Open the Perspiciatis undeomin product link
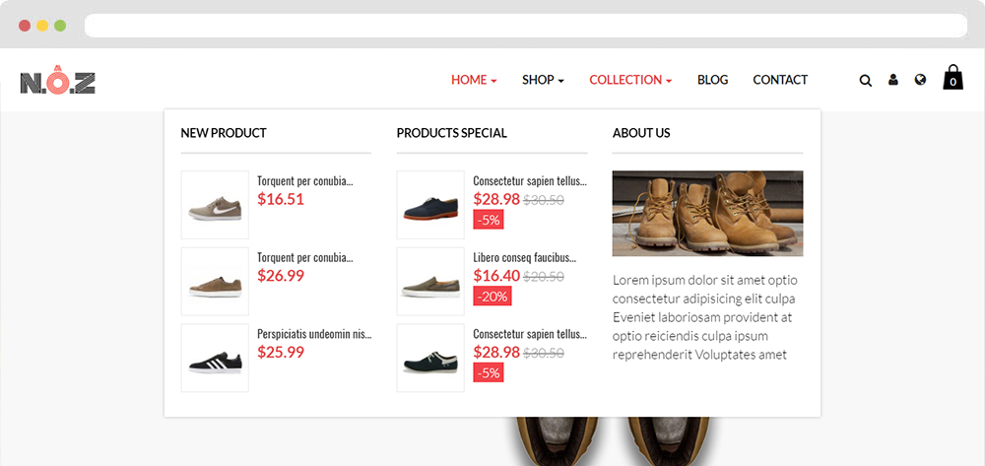The height and width of the screenshot is (466, 985). [x=315, y=334]
